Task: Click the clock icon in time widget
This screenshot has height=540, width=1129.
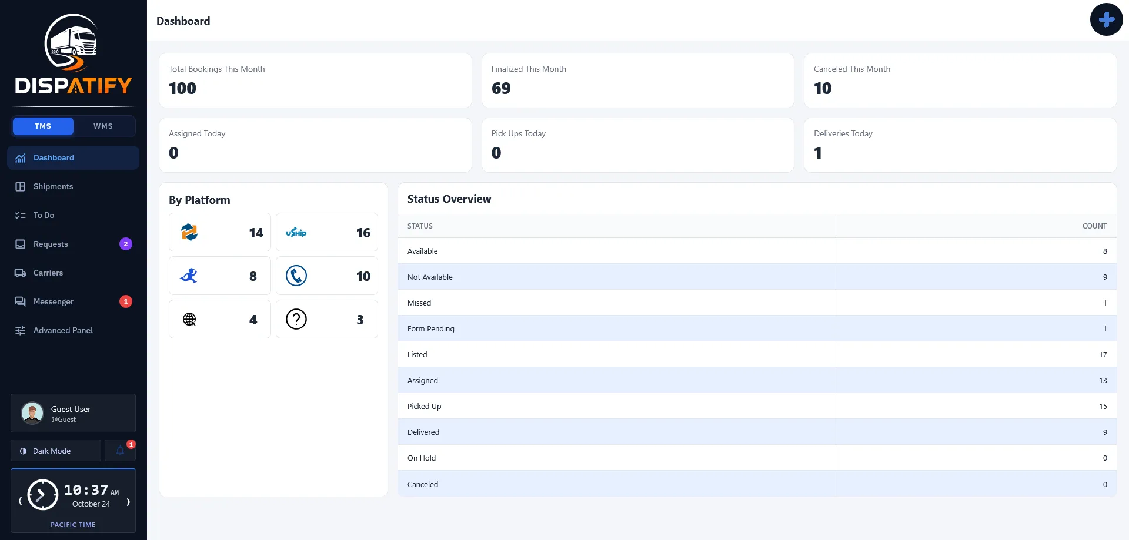Action: (x=43, y=495)
